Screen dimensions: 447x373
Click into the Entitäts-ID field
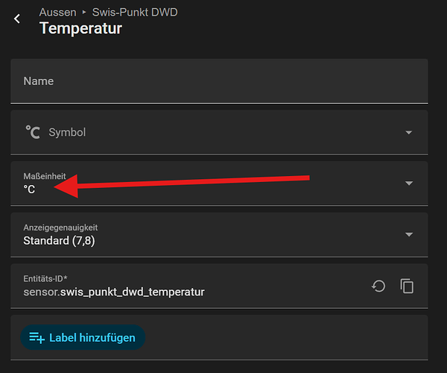coord(186,285)
